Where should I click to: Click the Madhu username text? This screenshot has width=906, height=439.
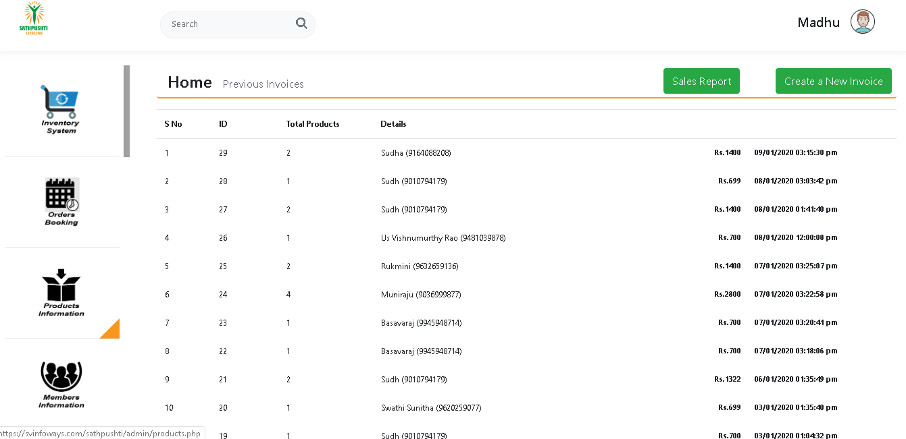(818, 23)
